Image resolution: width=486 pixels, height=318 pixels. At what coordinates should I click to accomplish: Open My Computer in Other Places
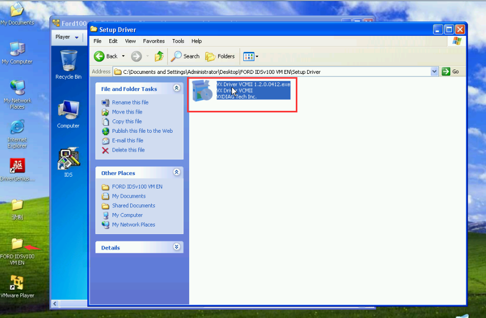(127, 215)
